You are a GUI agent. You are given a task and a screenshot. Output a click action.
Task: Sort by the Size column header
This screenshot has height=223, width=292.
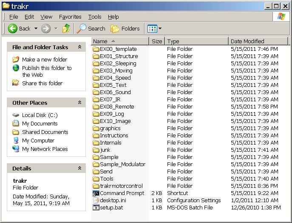click(x=157, y=41)
